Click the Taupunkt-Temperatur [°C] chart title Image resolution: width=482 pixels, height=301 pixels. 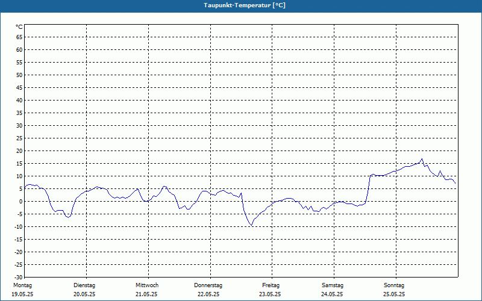point(245,5)
